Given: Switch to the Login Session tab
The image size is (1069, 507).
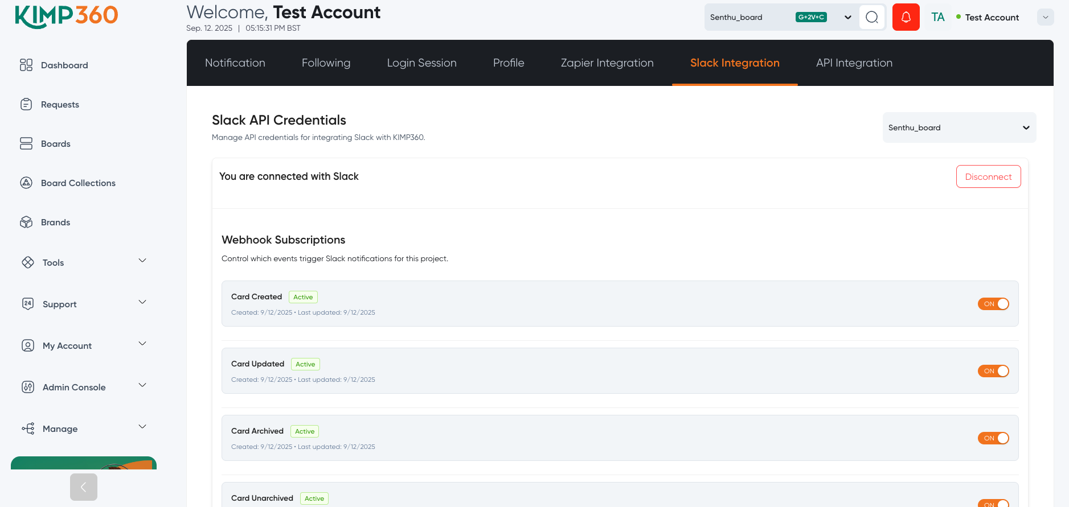Looking at the screenshot, I should (422, 63).
